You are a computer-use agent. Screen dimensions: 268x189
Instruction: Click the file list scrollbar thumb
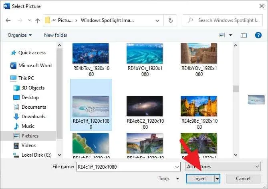point(236,89)
